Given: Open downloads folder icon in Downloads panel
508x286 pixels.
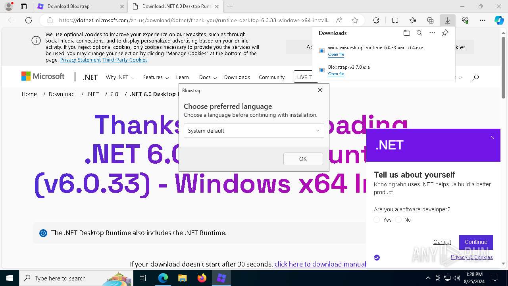Looking at the screenshot, I should (x=406, y=33).
